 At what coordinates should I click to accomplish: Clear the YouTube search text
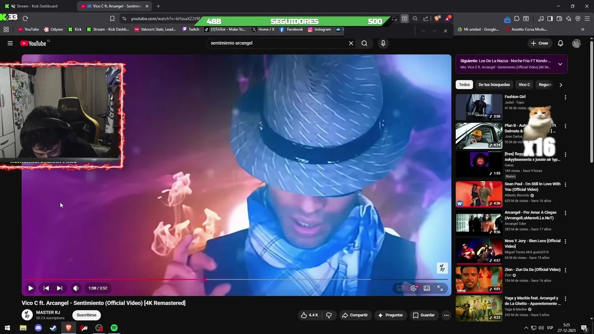click(351, 43)
